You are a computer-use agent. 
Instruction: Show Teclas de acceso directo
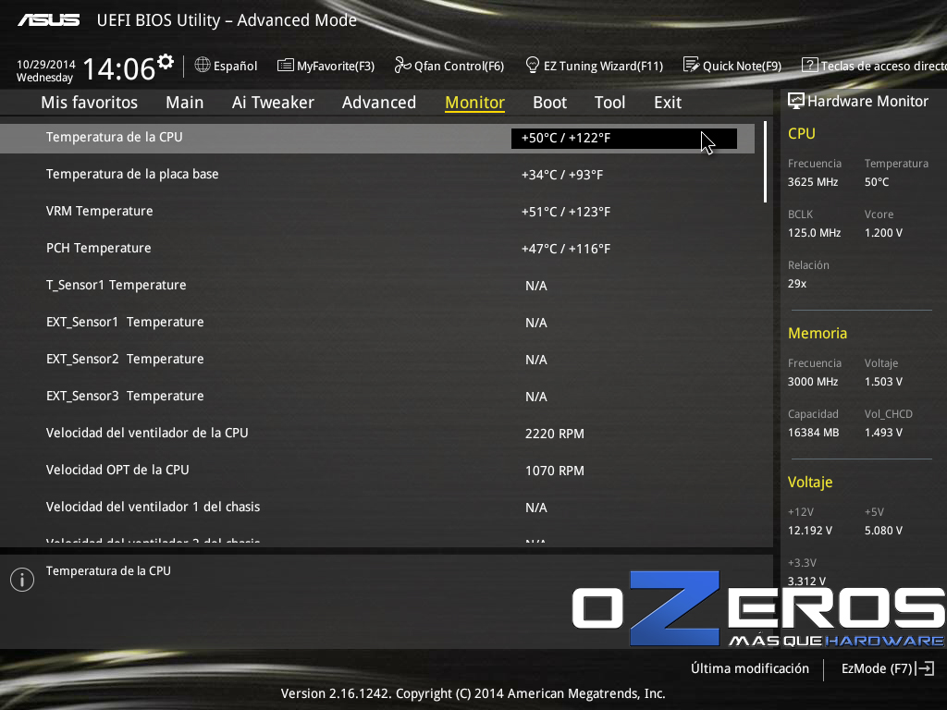coord(874,66)
